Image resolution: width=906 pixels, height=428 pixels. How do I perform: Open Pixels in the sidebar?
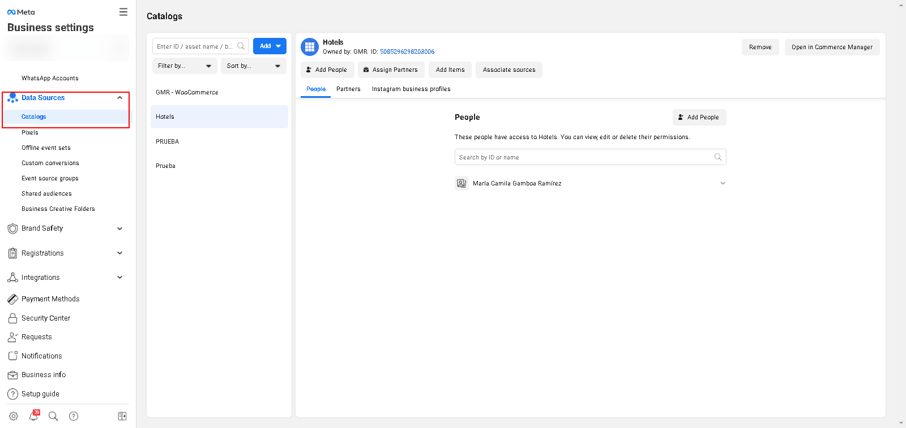(30, 133)
